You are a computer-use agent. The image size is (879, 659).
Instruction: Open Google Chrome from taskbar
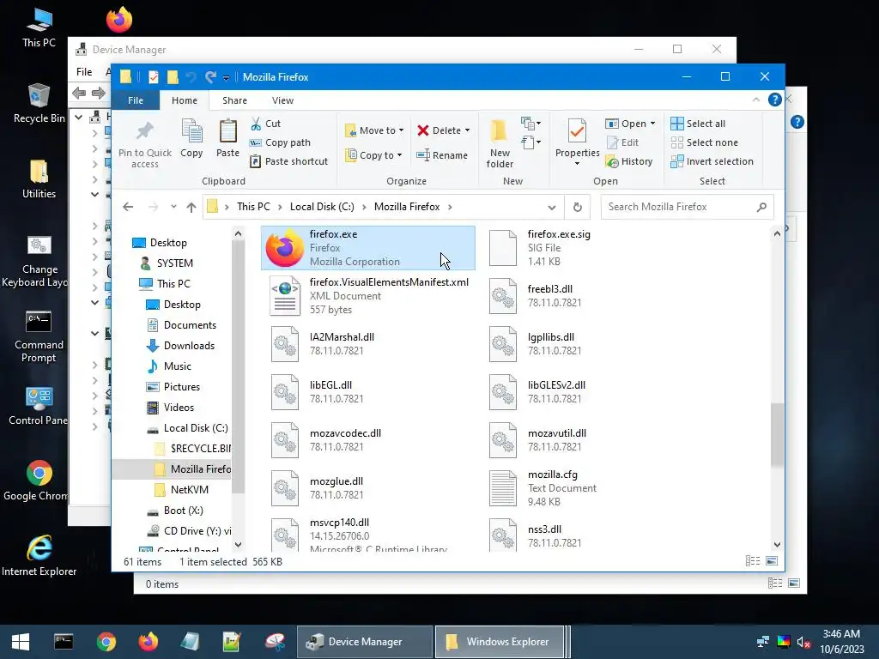pyautogui.click(x=106, y=642)
